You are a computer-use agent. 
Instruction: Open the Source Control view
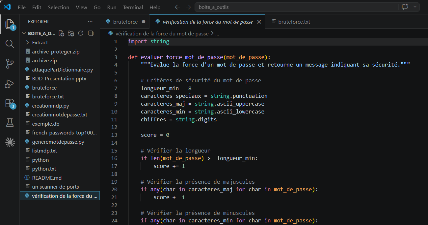pyautogui.click(x=10, y=64)
